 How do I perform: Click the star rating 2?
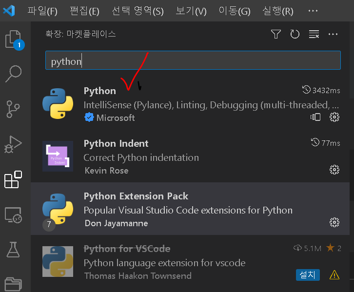334,248
